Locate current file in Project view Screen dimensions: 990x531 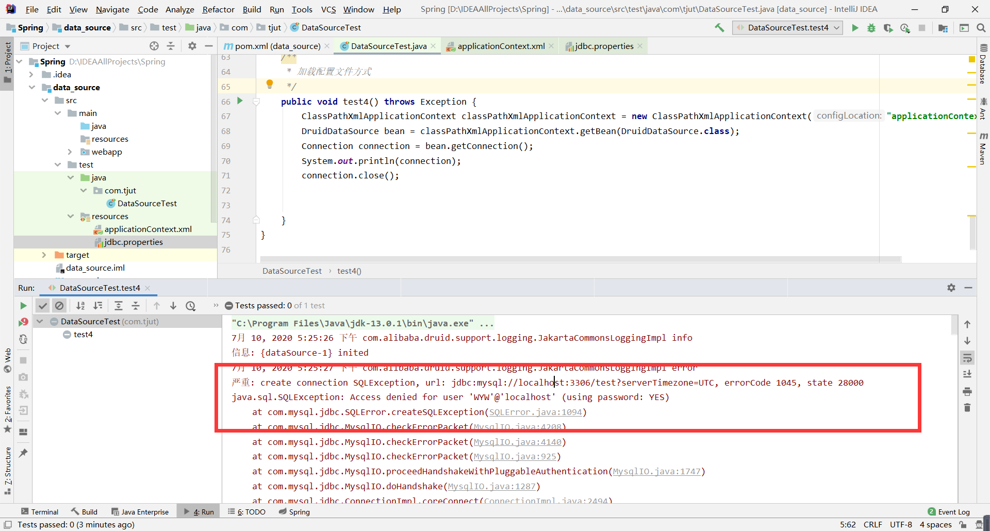[154, 46]
